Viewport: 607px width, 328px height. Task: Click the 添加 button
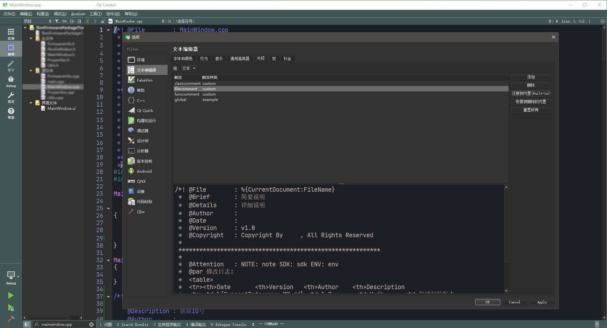pos(531,77)
